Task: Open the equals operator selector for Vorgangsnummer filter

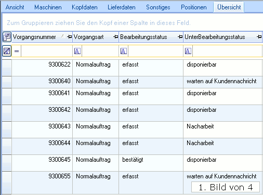Action: click(x=17, y=51)
